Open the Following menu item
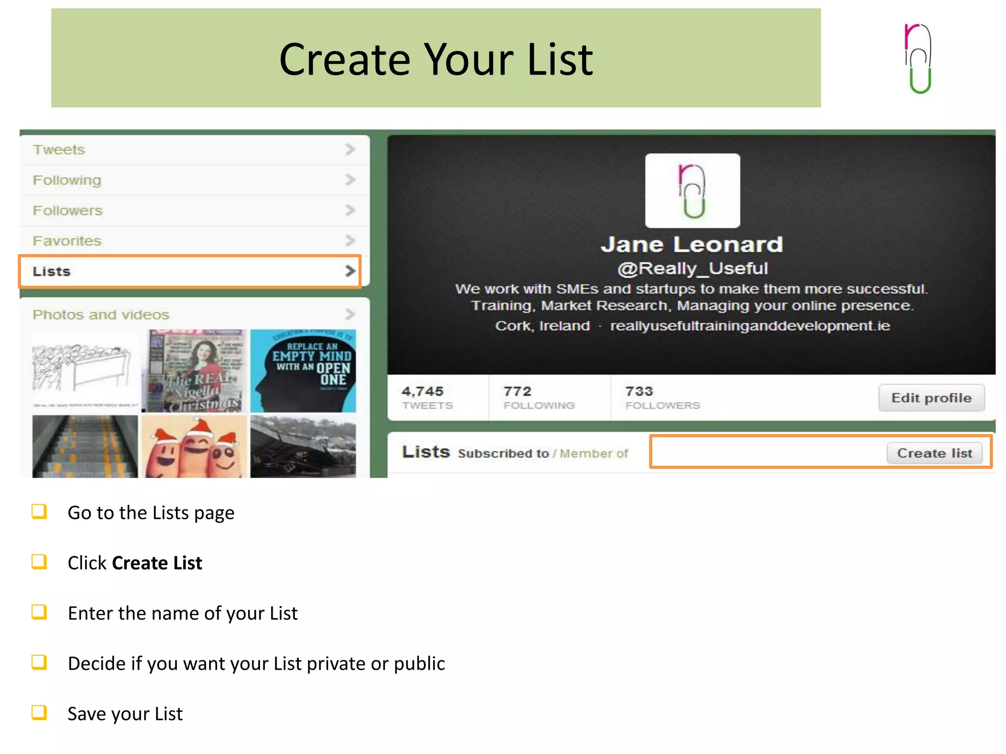1006x754 pixels. click(x=195, y=180)
